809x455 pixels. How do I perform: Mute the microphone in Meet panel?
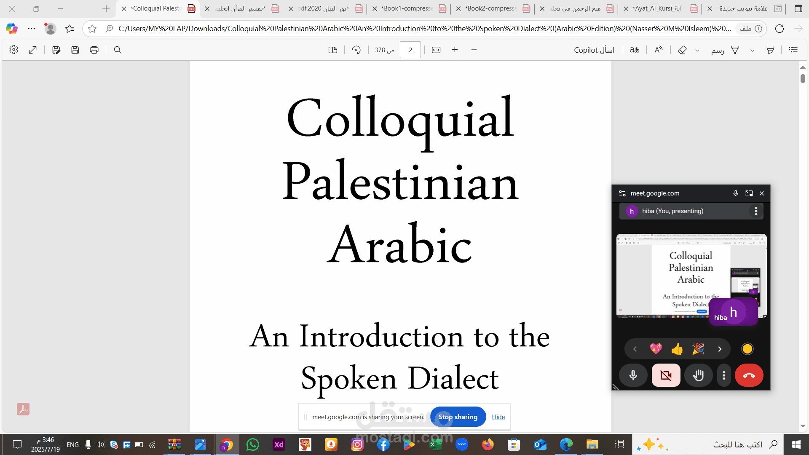[633, 375]
